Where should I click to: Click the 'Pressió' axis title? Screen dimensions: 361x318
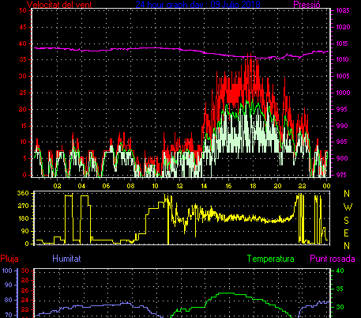(x=306, y=5)
